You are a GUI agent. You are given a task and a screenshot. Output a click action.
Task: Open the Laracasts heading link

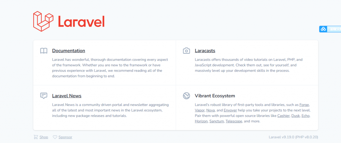(x=205, y=51)
